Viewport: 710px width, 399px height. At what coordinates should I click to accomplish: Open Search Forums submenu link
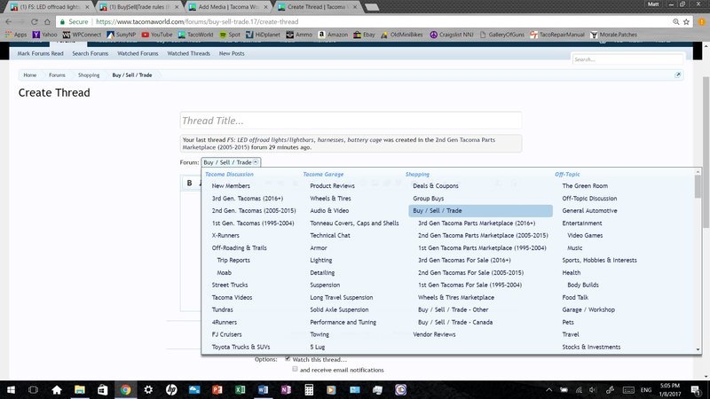coord(91,53)
